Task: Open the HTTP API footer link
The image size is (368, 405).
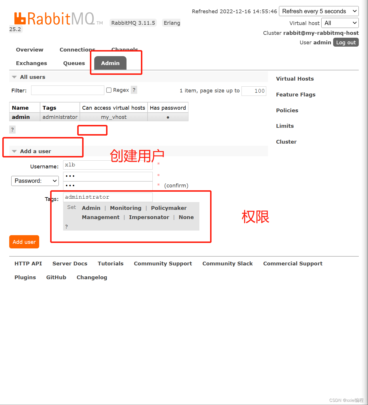Action: 28,263
